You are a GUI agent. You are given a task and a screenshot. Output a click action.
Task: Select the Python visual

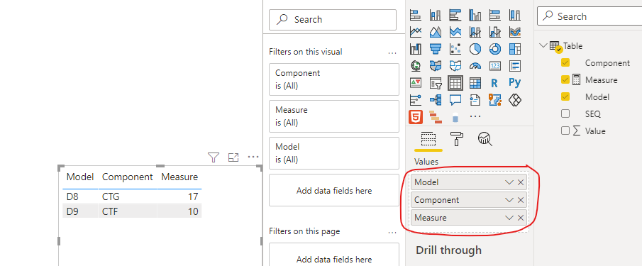pyautogui.click(x=515, y=83)
